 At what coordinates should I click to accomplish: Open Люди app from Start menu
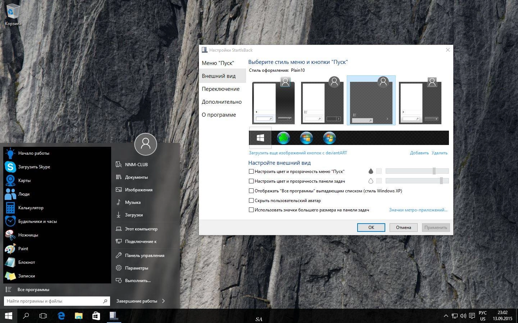[x=57, y=194]
